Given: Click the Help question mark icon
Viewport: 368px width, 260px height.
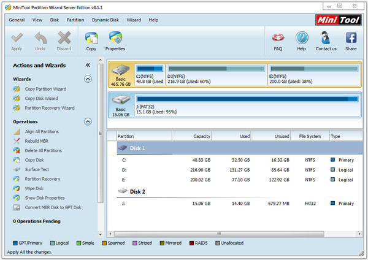Looking at the screenshot, I should point(301,40).
